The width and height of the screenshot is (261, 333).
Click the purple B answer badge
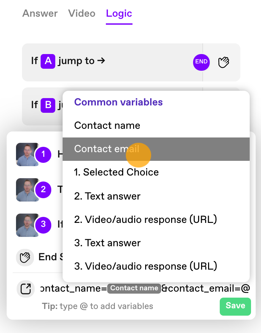pos(48,105)
